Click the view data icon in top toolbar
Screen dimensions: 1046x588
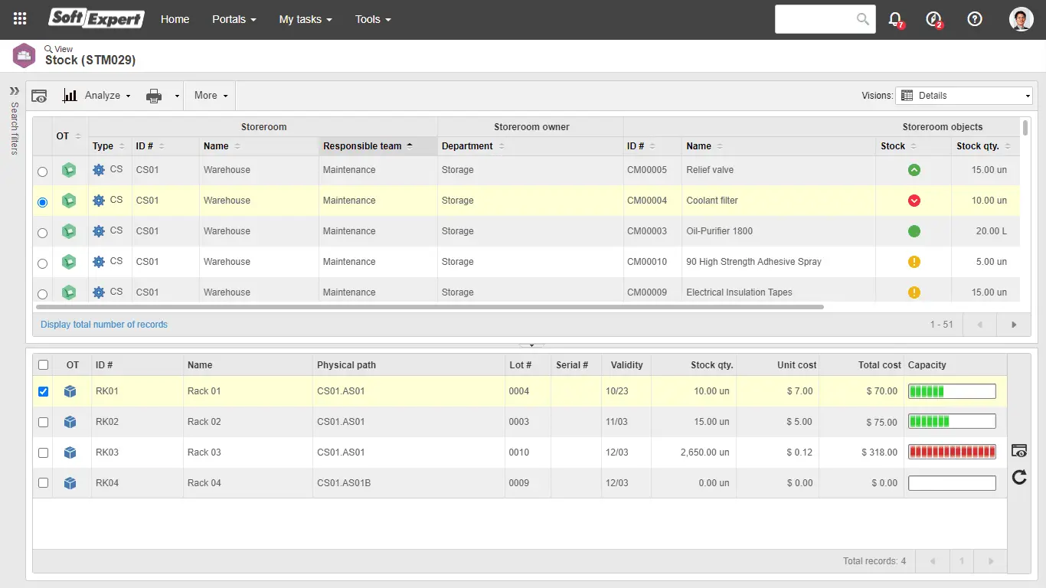39,96
